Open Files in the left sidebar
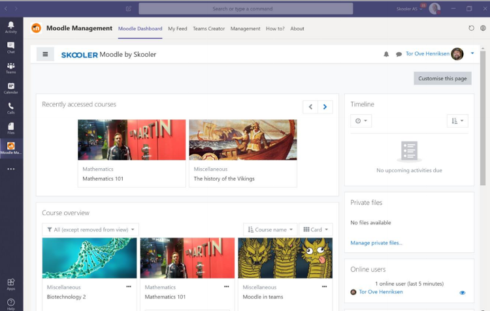The width and height of the screenshot is (490, 311). click(11, 128)
